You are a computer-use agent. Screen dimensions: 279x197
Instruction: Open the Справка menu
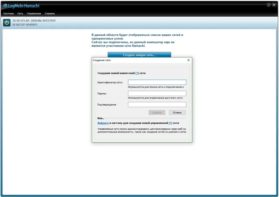(50, 14)
